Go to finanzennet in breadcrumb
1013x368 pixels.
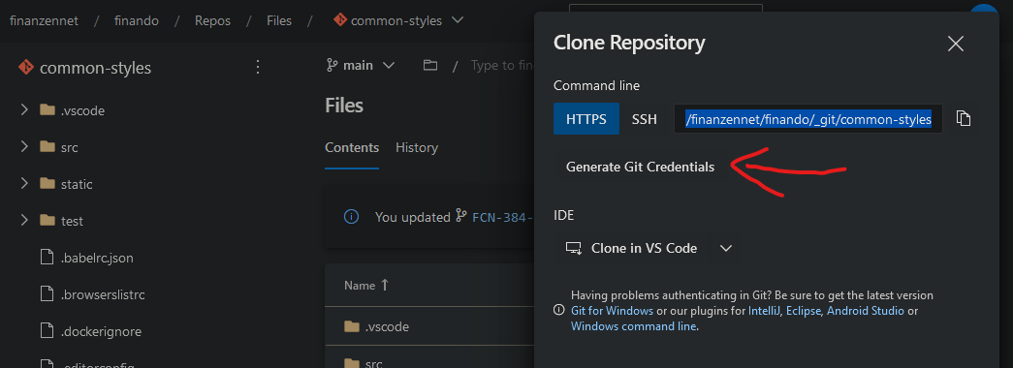pyautogui.click(x=44, y=20)
